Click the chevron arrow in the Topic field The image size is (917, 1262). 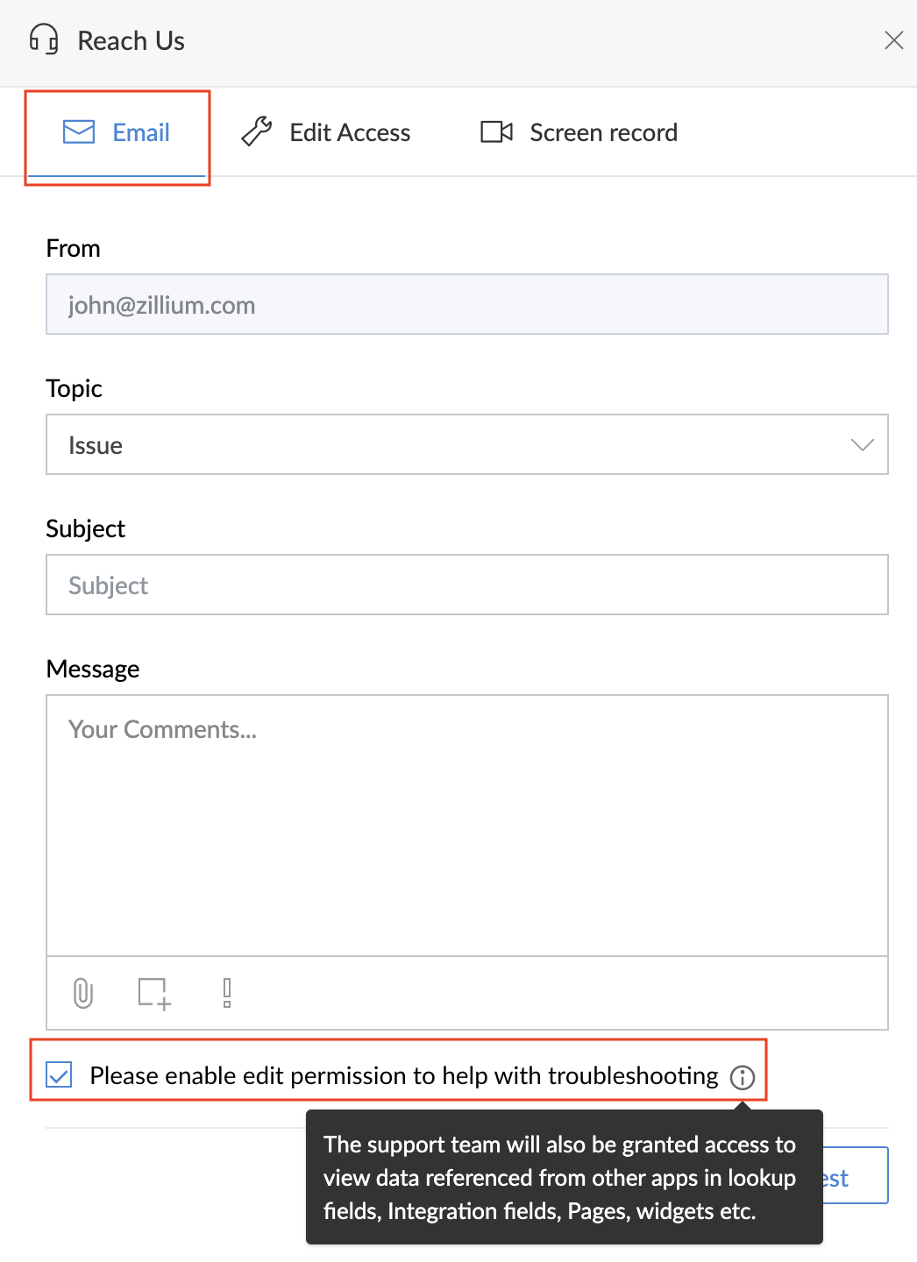click(x=863, y=444)
